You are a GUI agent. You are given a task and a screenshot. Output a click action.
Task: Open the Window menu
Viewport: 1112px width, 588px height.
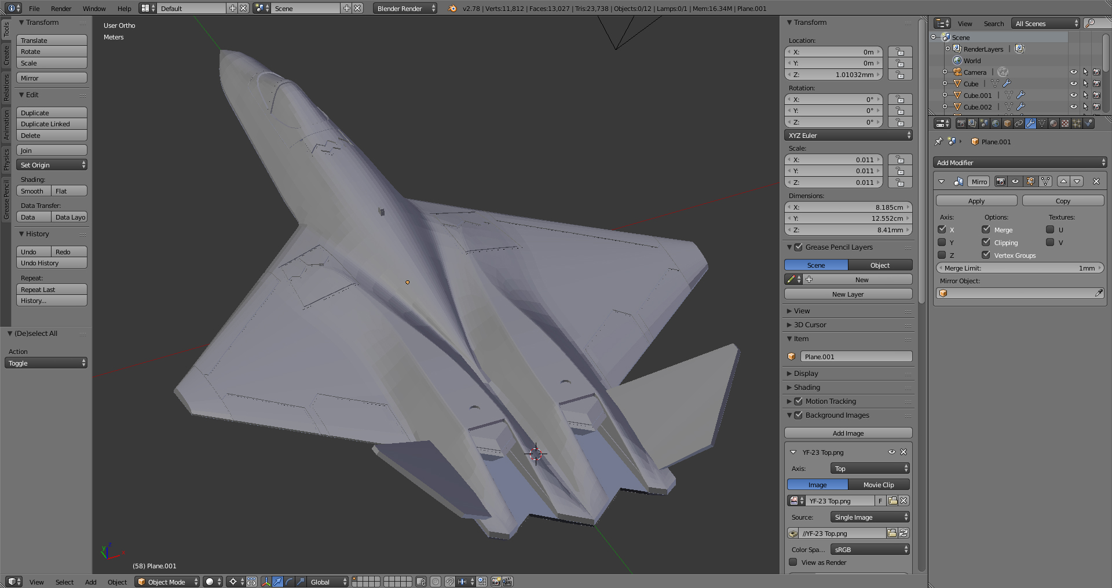pyautogui.click(x=94, y=8)
